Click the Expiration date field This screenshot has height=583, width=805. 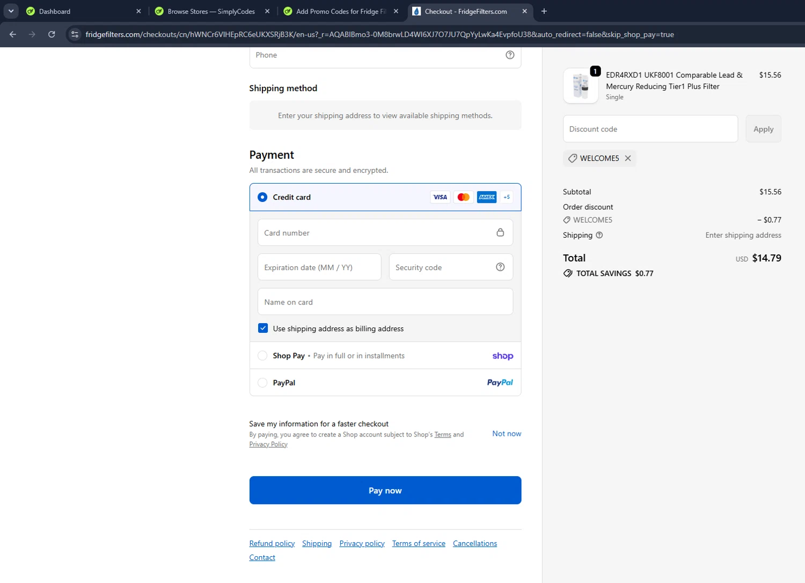(x=319, y=267)
